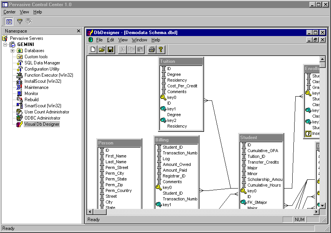Open the DbDesigner View menu
The image size is (331, 233).
(123, 40)
